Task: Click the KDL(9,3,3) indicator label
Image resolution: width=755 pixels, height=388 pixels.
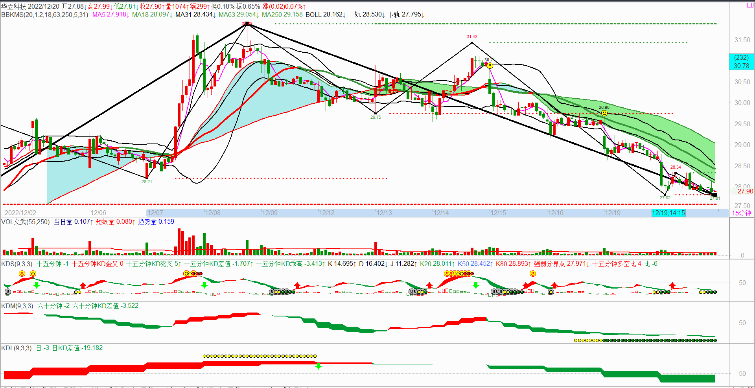Action: pos(17,348)
